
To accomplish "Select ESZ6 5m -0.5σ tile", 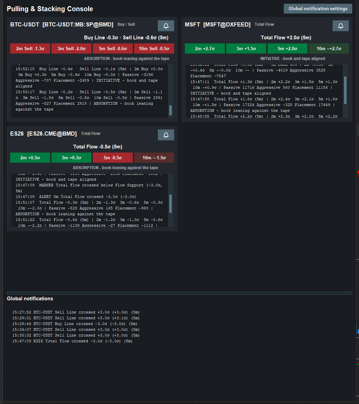I will 113,158.
